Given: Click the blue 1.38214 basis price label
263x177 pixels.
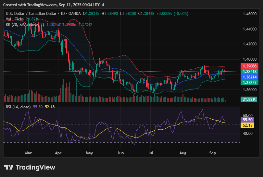Looking at the screenshot, I should click(249, 77).
